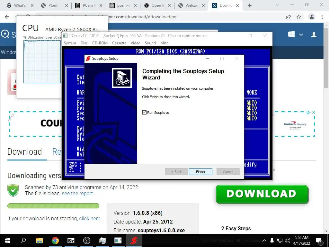
Task: Click the website Windows platform logo
Action: point(291,34)
